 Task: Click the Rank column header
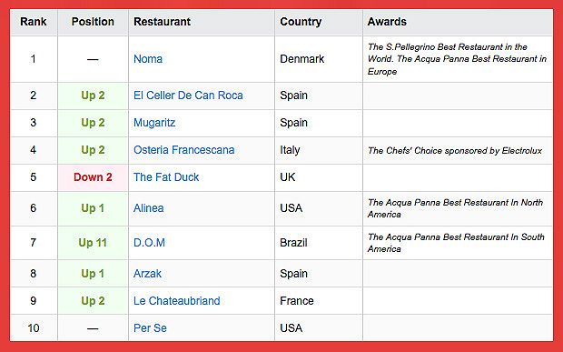(x=34, y=22)
